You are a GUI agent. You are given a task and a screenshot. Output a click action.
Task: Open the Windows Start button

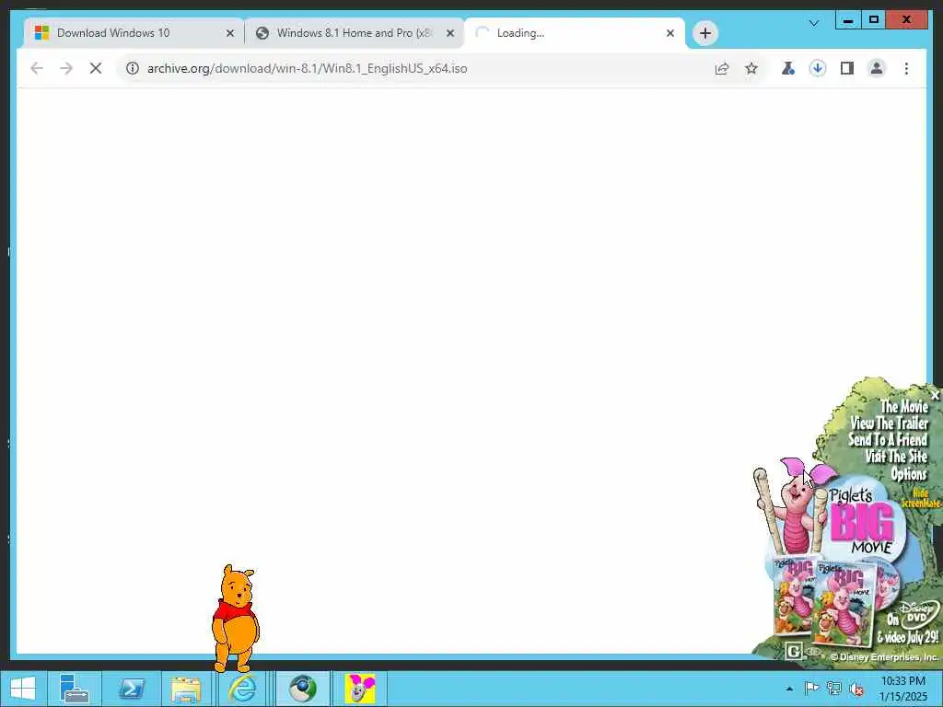(23, 689)
